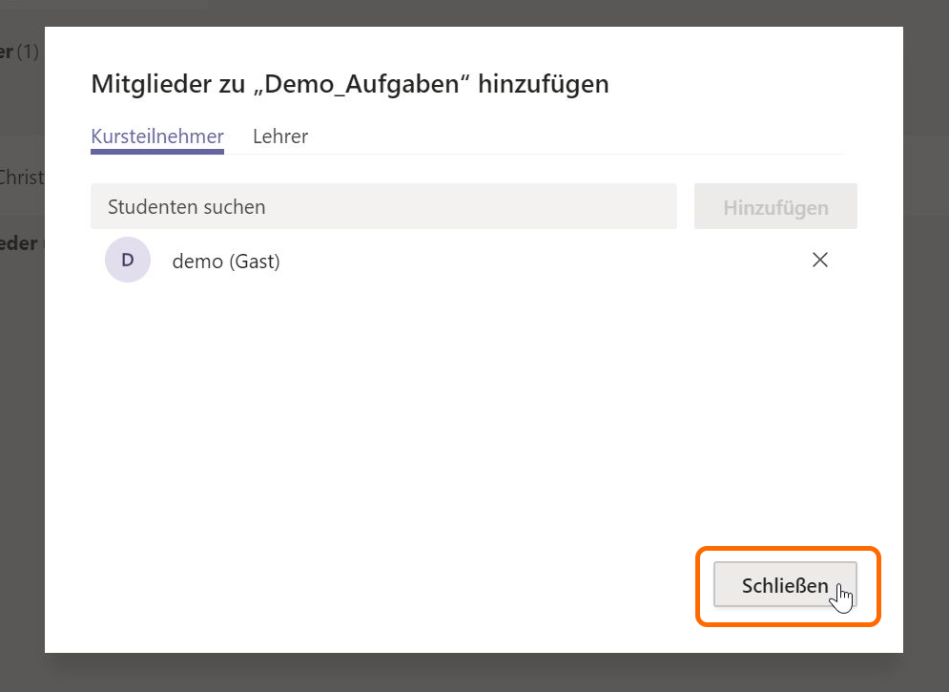Image resolution: width=949 pixels, height=692 pixels.
Task: Click the demo (Gast) row between name and X
Action: click(534, 261)
